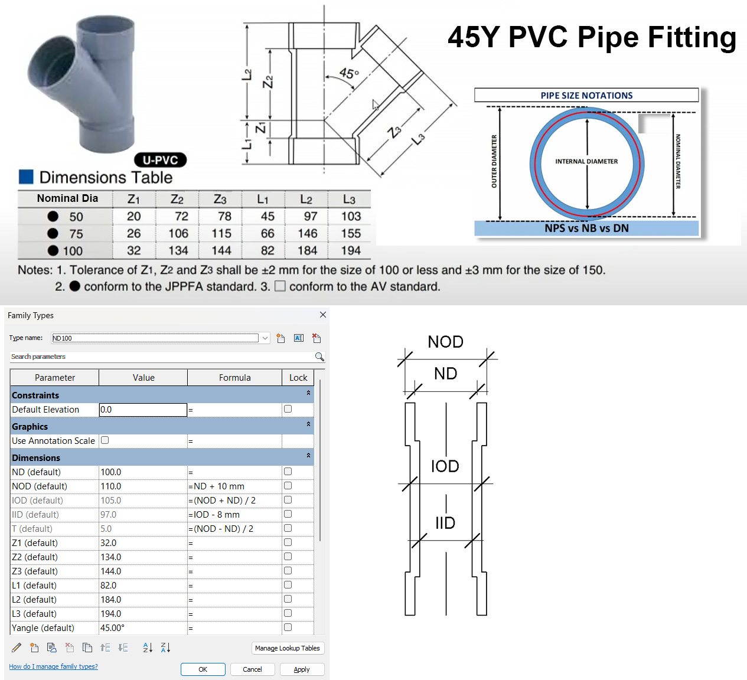Sort parameters in ascending A-Z order
Viewport: 747px width, 680px height.
click(x=148, y=648)
